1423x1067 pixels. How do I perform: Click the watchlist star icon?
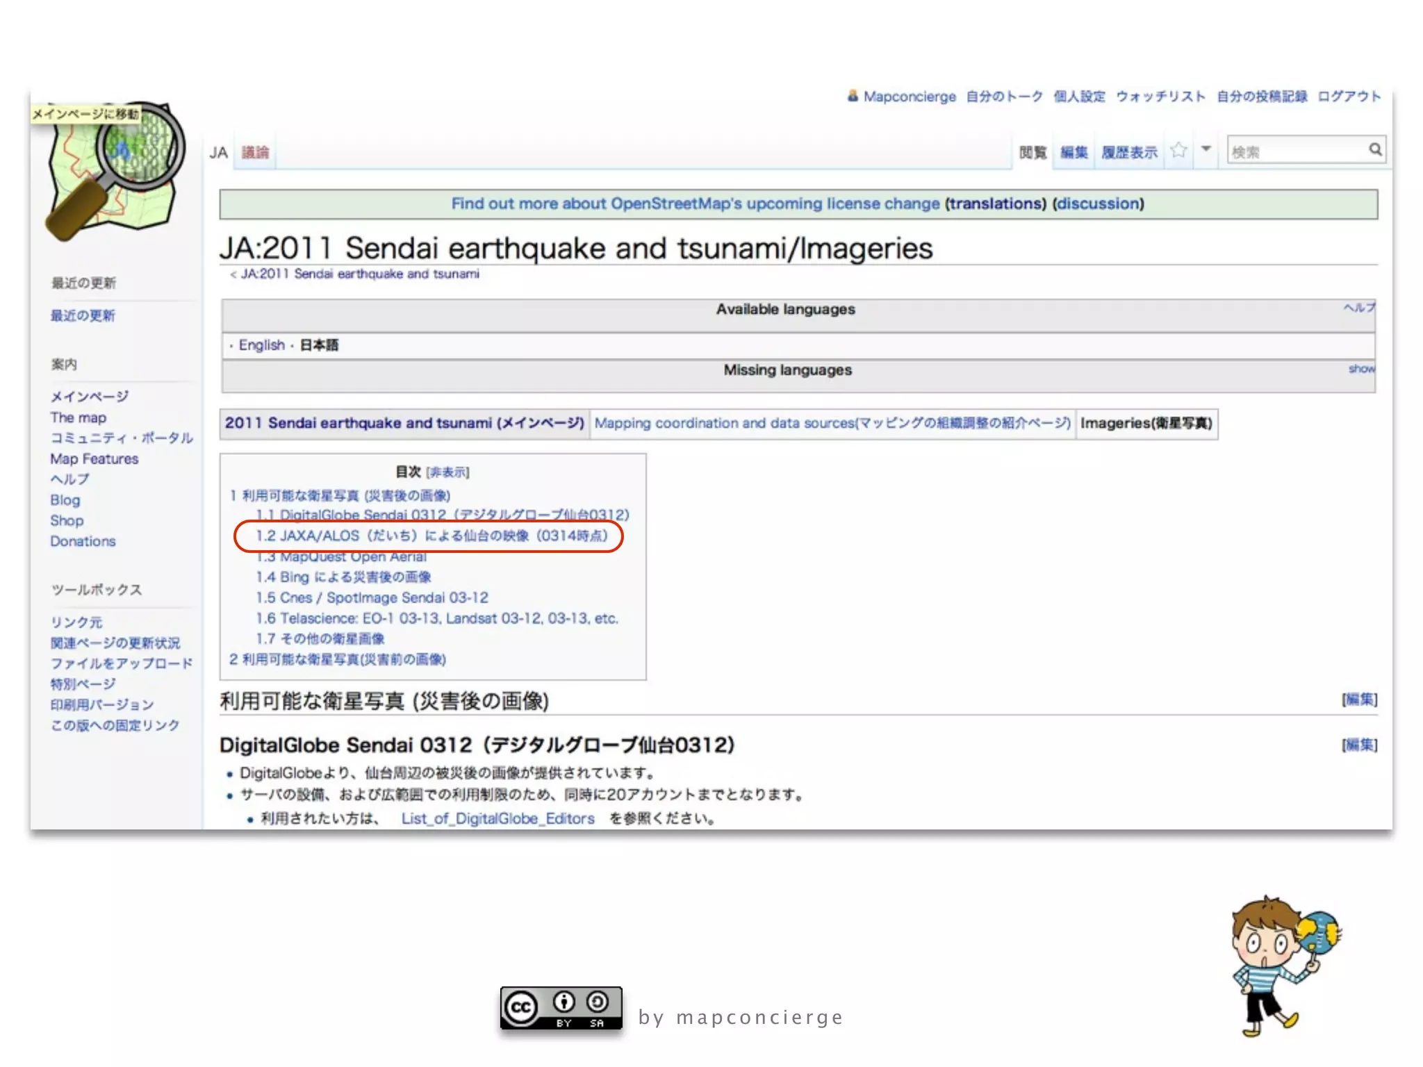pos(1178,150)
